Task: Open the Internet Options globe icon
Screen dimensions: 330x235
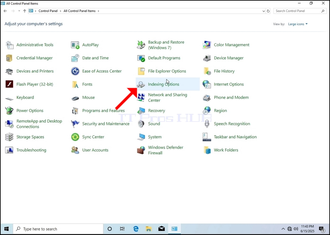Action: pyautogui.click(x=207, y=84)
